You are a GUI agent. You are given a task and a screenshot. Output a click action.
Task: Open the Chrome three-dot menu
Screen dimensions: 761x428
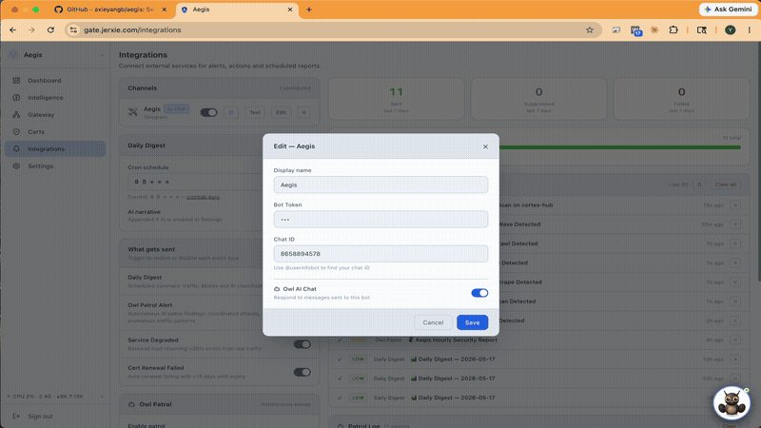(750, 30)
